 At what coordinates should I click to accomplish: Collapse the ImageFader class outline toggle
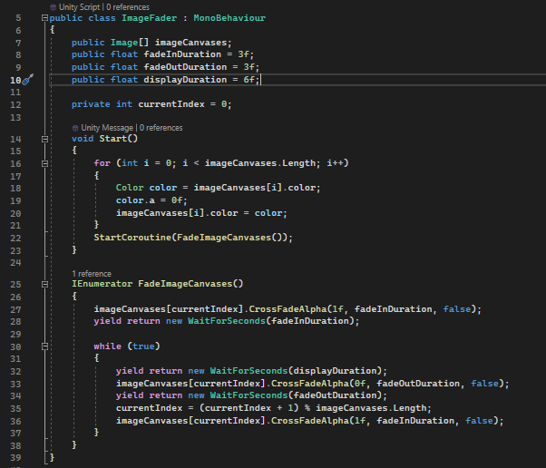[44, 18]
